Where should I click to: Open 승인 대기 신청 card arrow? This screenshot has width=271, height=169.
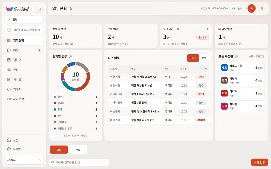click(x=208, y=29)
